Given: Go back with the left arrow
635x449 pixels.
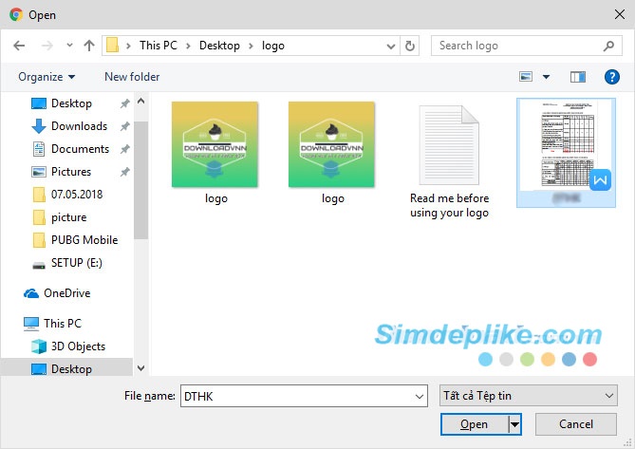Looking at the screenshot, I should pos(19,46).
